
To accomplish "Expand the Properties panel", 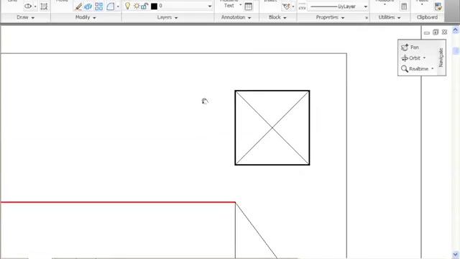I will point(330,17).
